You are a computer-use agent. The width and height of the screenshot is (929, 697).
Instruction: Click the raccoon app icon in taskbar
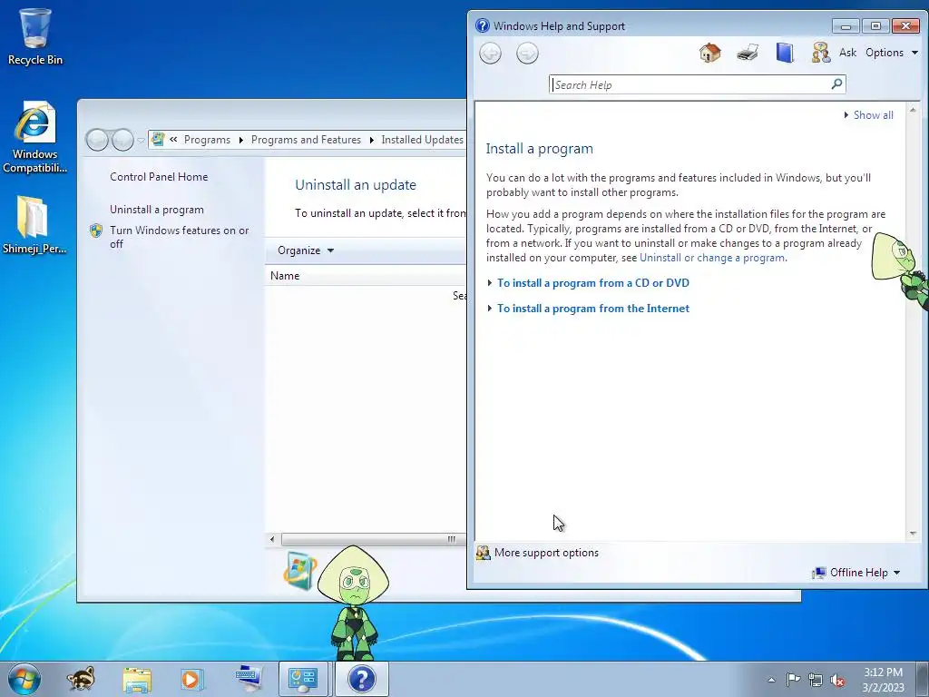[81, 679]
